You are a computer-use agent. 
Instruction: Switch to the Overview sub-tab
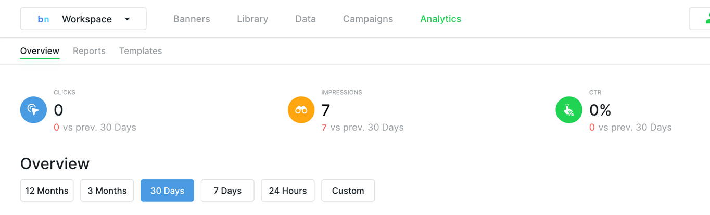[x=40, y=51]
